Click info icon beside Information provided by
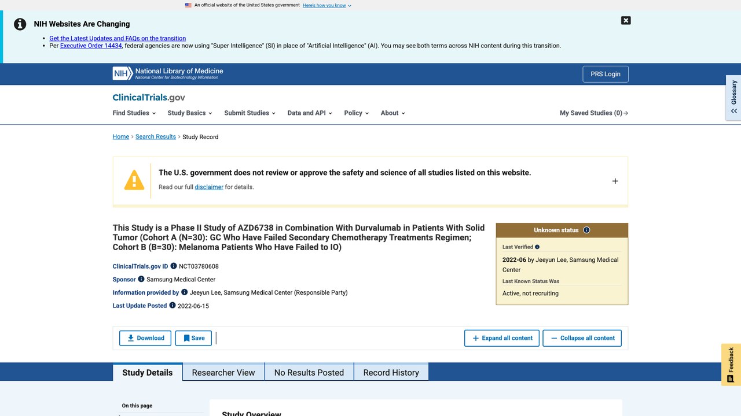Screen dimensions: 741x416 click(185, 292)
